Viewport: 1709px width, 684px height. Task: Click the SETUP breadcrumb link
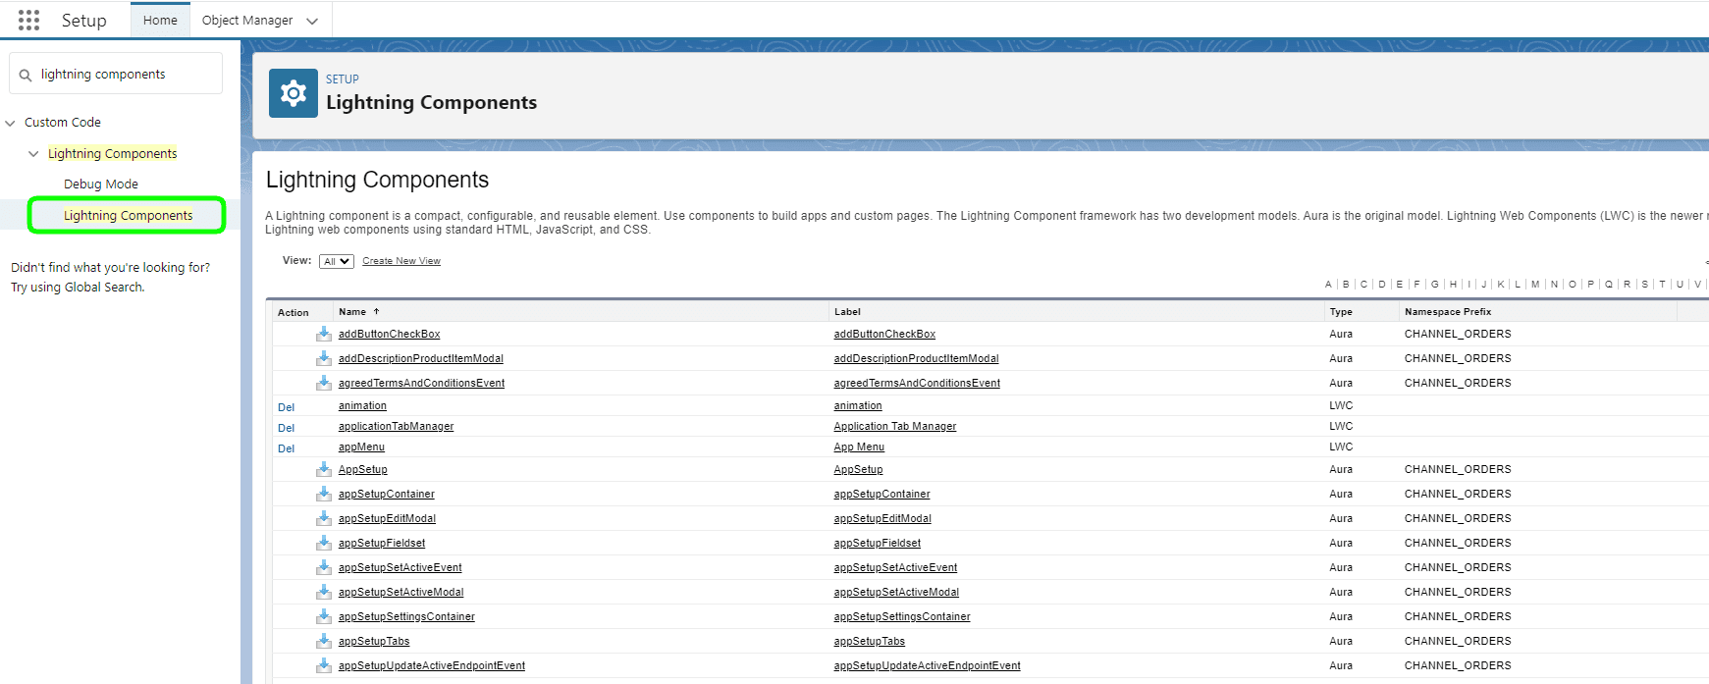point(343,79)
